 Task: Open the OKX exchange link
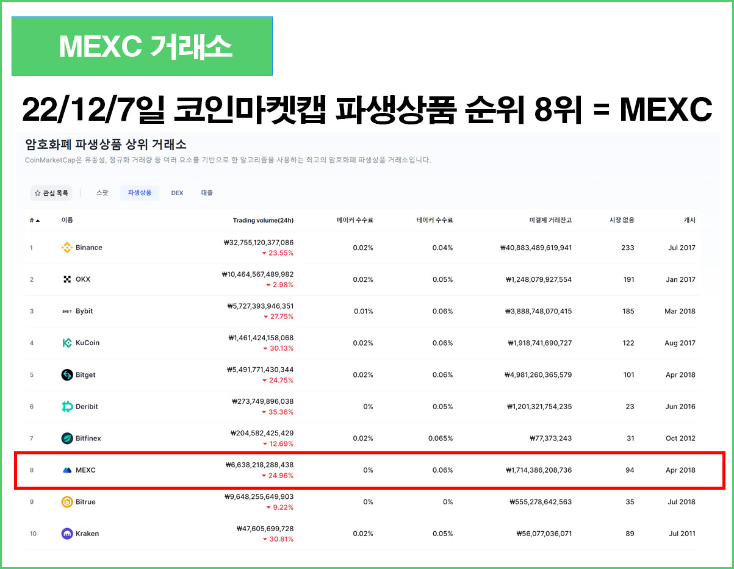point(83,279)
